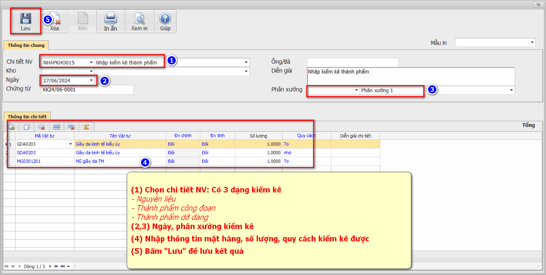Screen dimensions: 546x275
Task: Click the Số lượng column header
Action: [258, 136]
